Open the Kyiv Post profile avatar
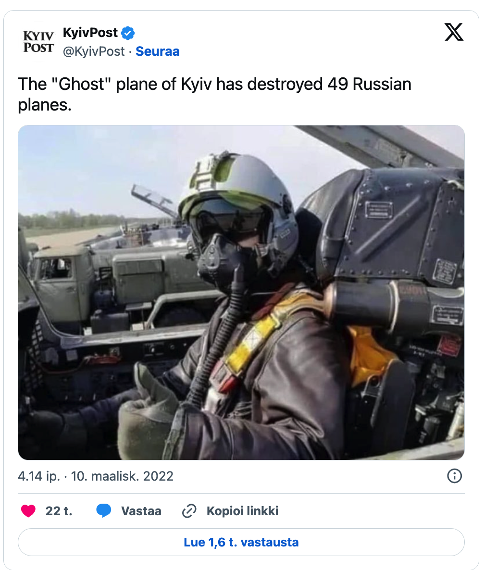This screenshot has width=497, height=570. 38,42
